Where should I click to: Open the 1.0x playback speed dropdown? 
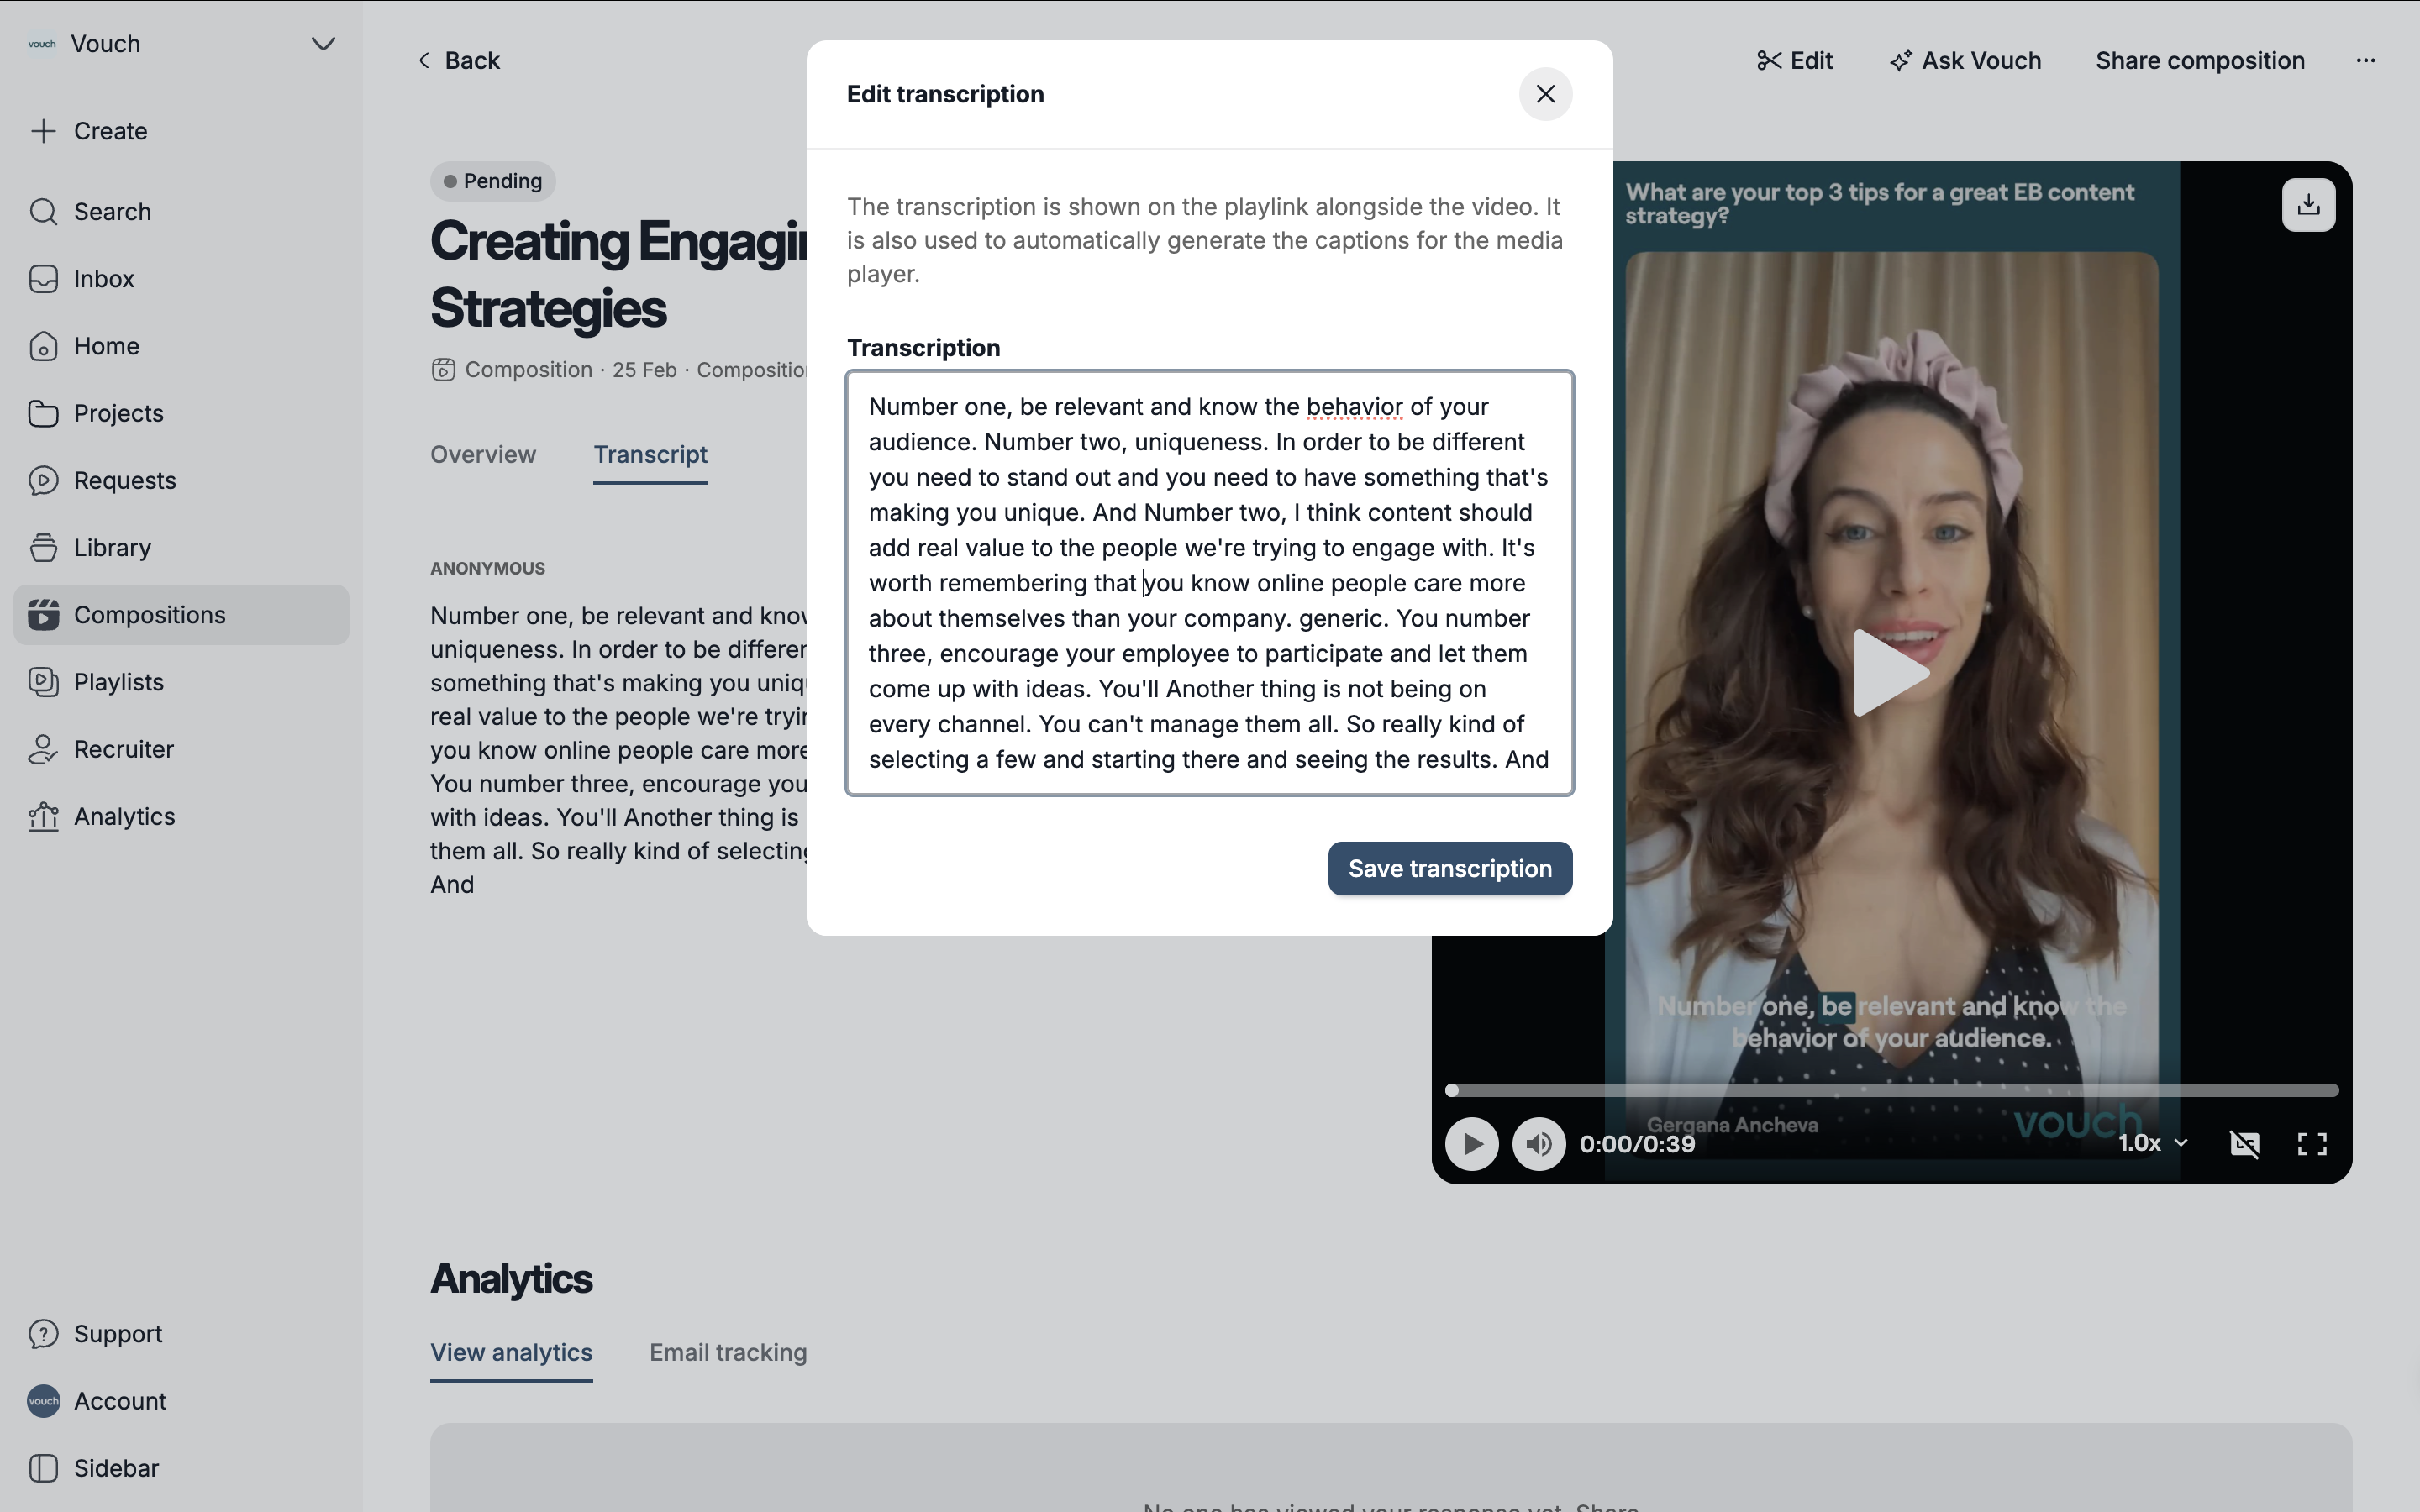2152,1143
